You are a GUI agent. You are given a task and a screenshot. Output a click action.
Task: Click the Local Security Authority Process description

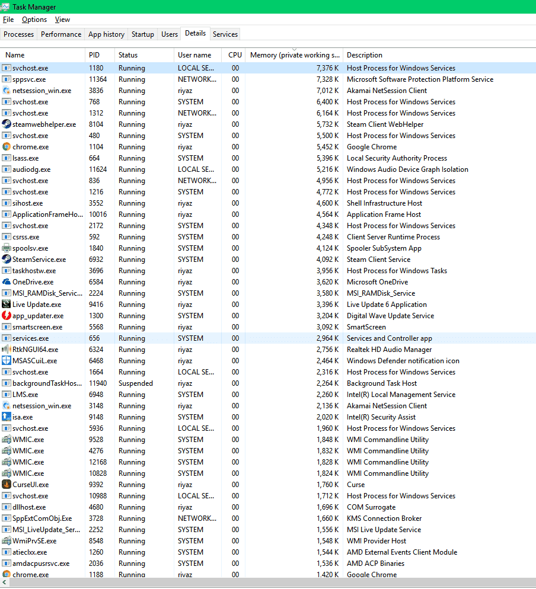(x=397, y=158)
